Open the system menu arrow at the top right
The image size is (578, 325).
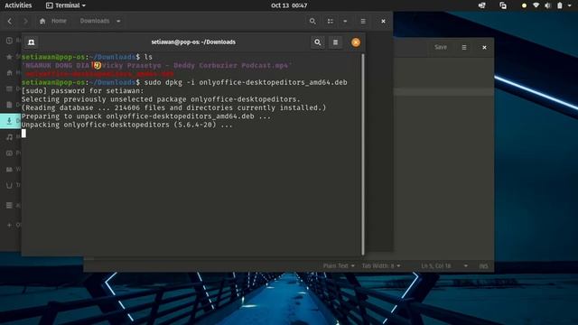(569, 5)
